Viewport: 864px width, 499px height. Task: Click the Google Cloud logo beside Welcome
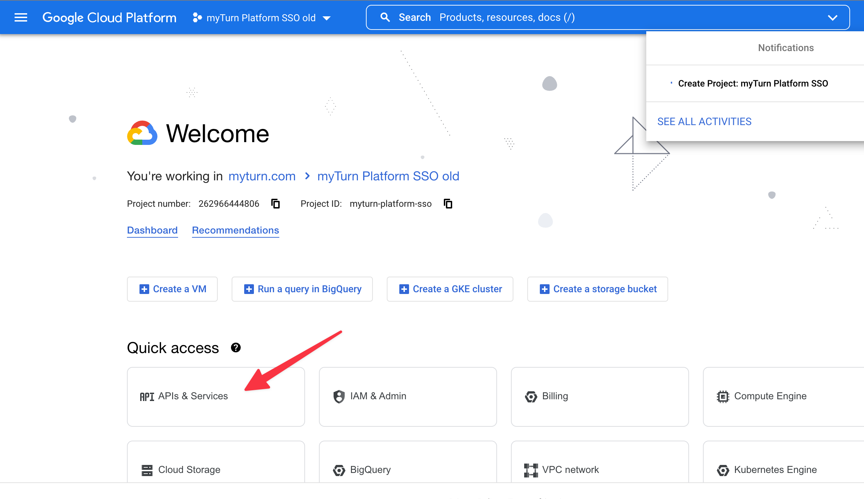(142, 133)
